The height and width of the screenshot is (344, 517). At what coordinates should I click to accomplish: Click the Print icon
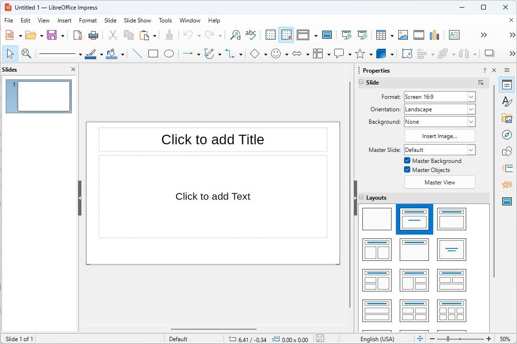click(x=93, y=35)
